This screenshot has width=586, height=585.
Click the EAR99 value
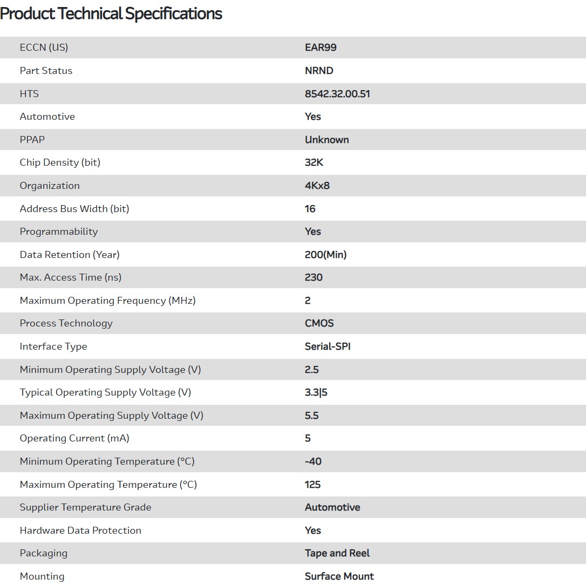coord(321,47)
